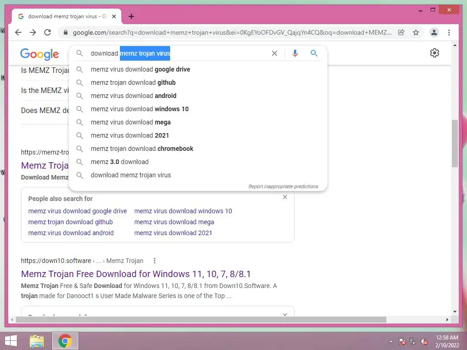Open Chrome three-dot menu
This screenshot has width=467, height=350.
[x=449, y=32]
